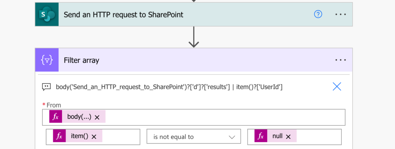
Task: Click the SharePoint connector icon
Action: (47, 15)
